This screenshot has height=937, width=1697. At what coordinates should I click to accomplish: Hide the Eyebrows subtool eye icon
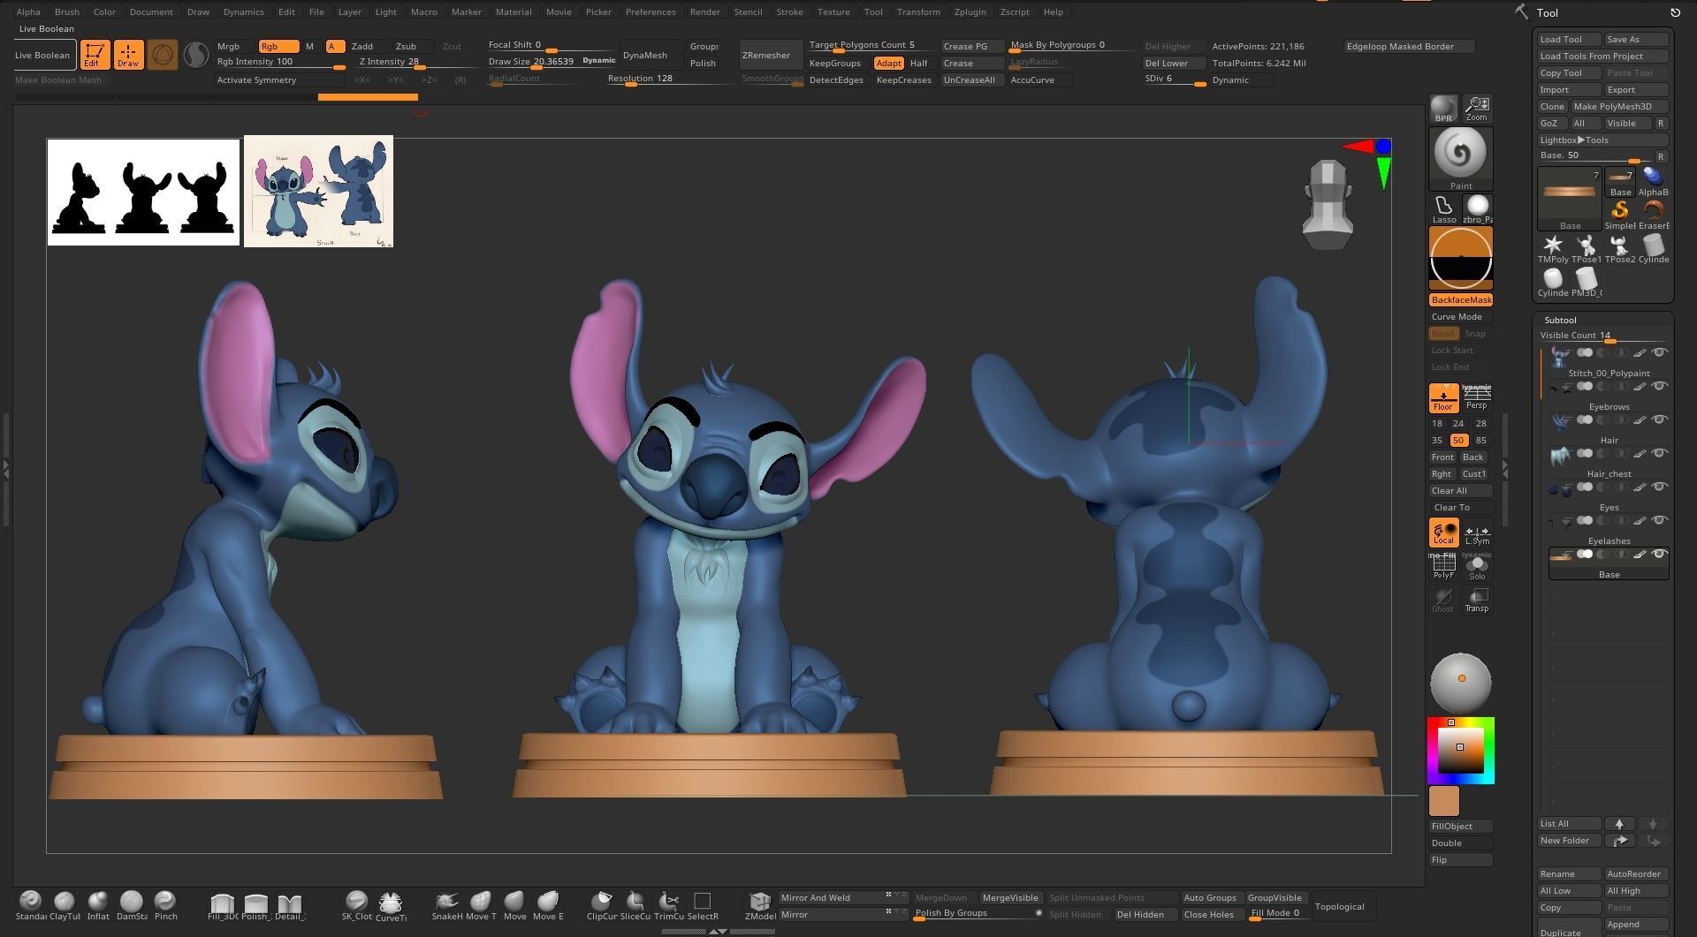[x=1660, y=386]
